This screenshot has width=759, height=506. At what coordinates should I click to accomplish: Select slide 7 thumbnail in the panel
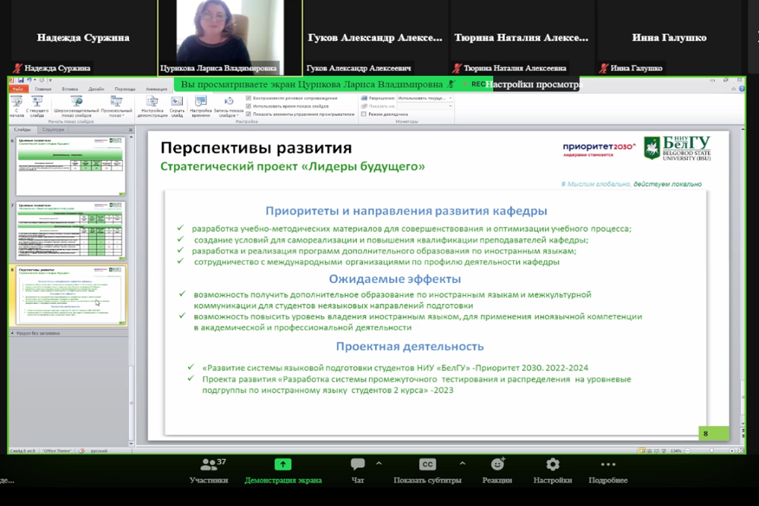(69, 229)
